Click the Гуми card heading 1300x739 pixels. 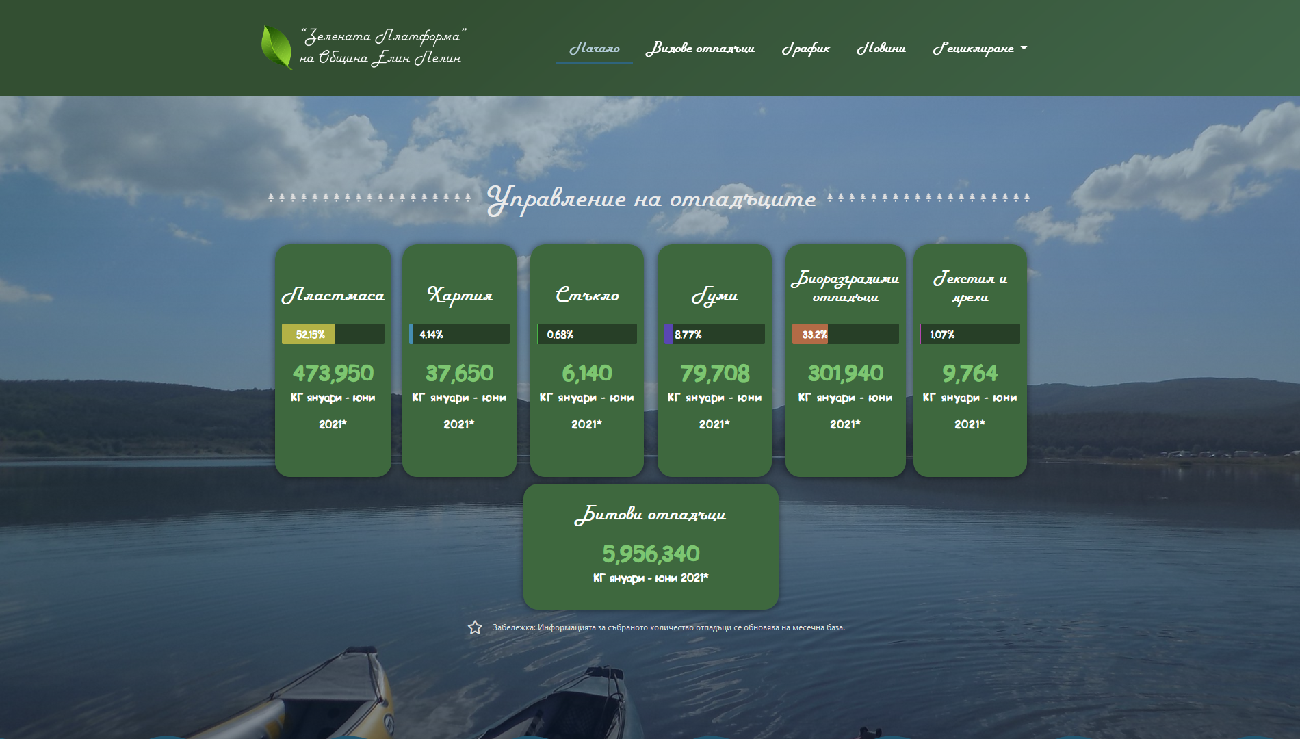(x=714, y=296)
